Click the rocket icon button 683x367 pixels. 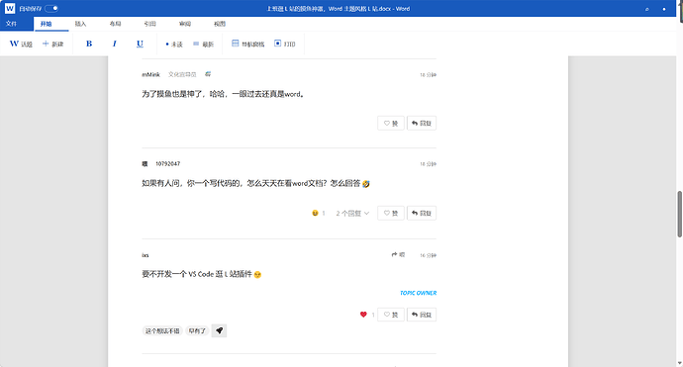click(x=219, y=330)
